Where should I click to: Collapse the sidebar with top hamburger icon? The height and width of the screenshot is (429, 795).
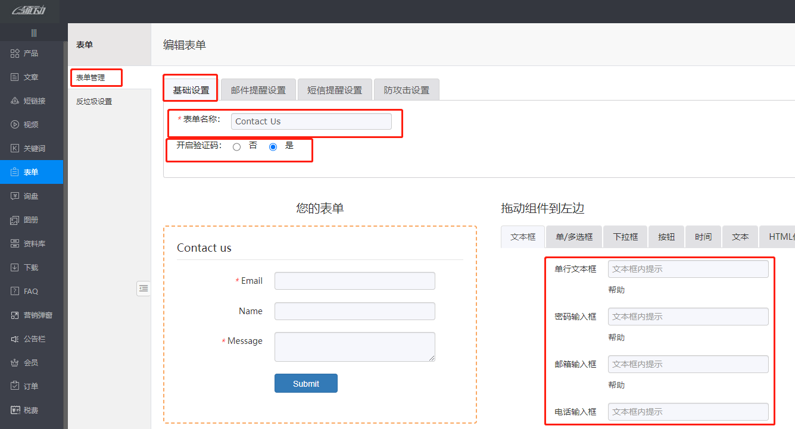[34, 33]
